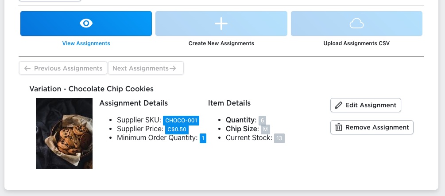Switch to Create New Assignments label
The image size is (445, 196).
pyautogui.click(x=221, y=43)
